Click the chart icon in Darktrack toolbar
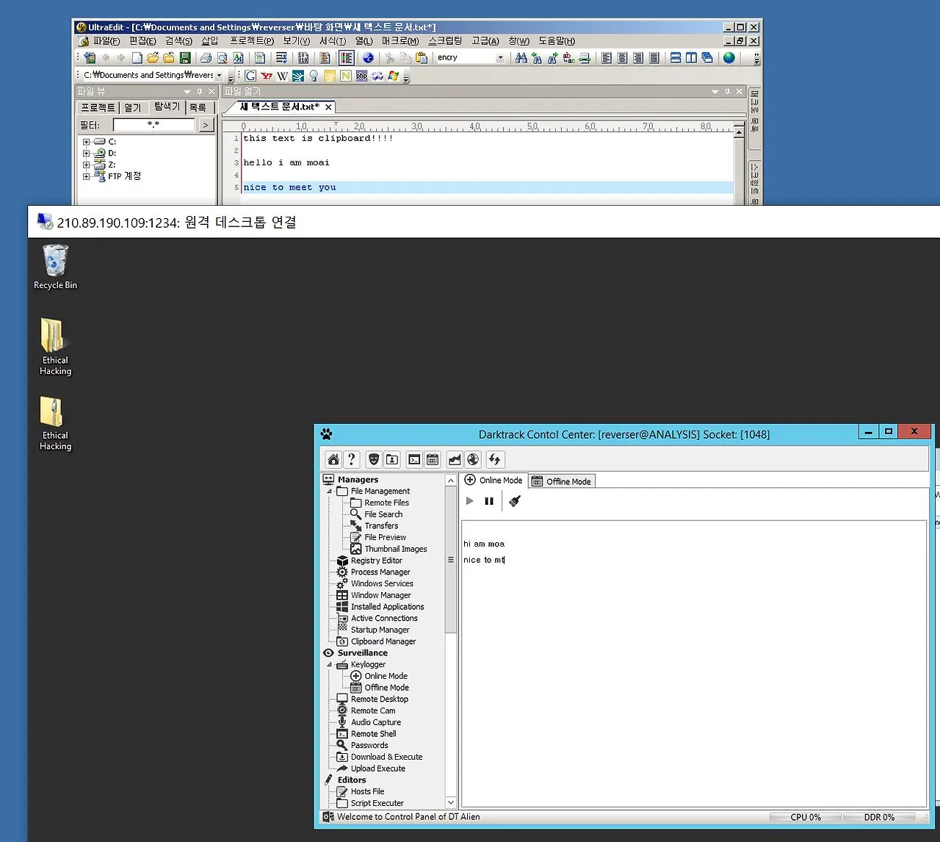Image resolution: width=940 pixels, height=842 pixels. tap(455, 460)
